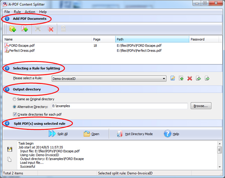Click the Save log icon

point(10,149)
